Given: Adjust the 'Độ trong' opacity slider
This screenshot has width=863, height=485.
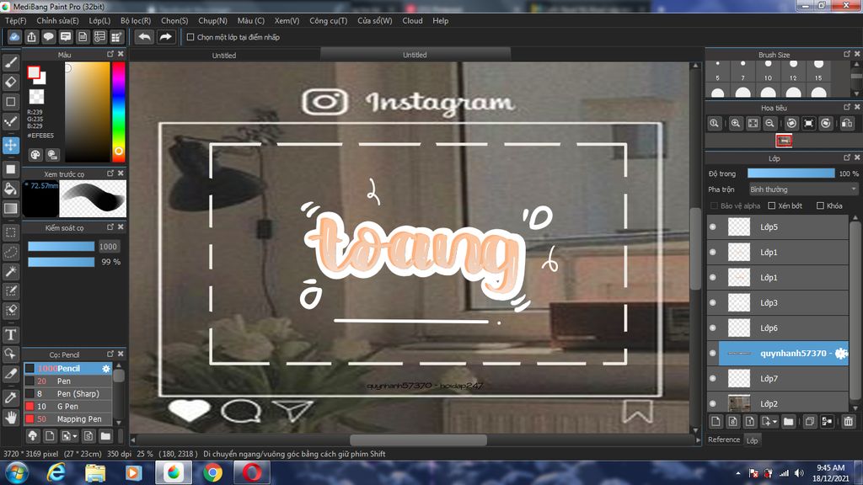Looking at the screenshot, I should point(791,173).
